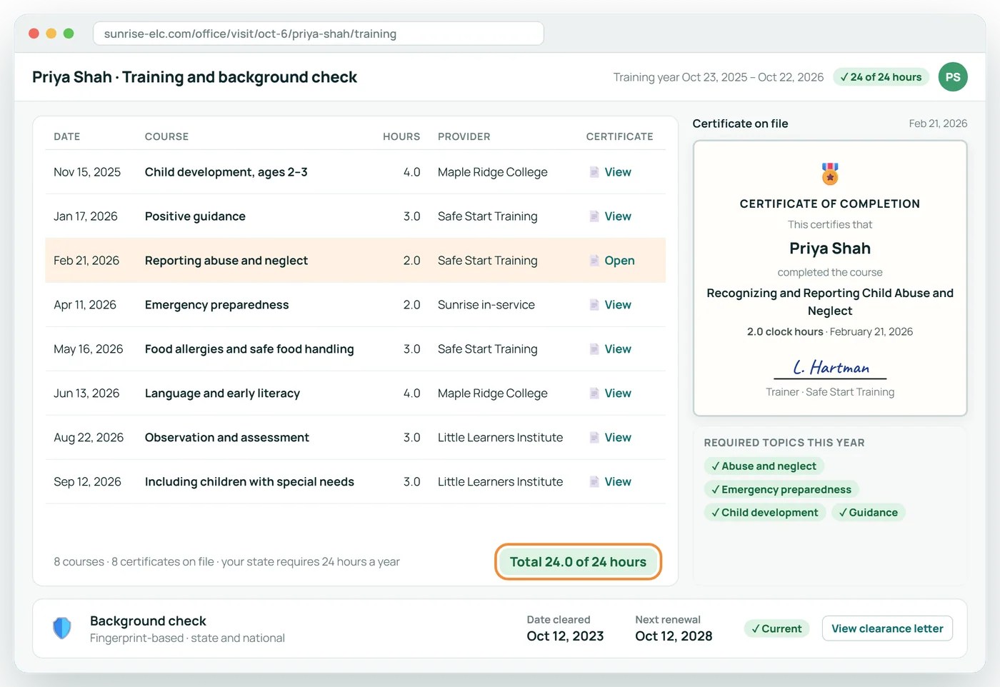The height and width of the screenshot is (687, 1000).
Task: Click the PROVIDER column header
Action: click(x=464, y=136)
